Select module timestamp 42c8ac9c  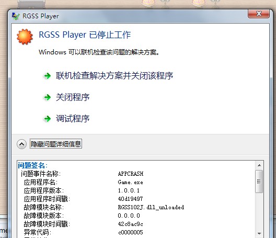click(131, 224)
